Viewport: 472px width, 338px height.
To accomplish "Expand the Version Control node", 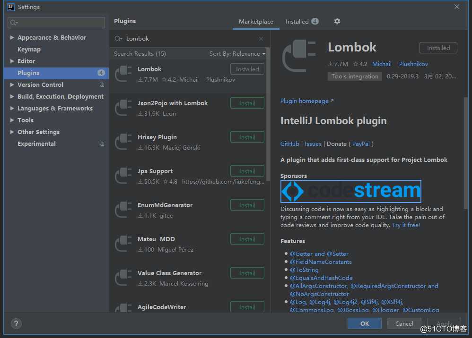I will tap(12, 84).
